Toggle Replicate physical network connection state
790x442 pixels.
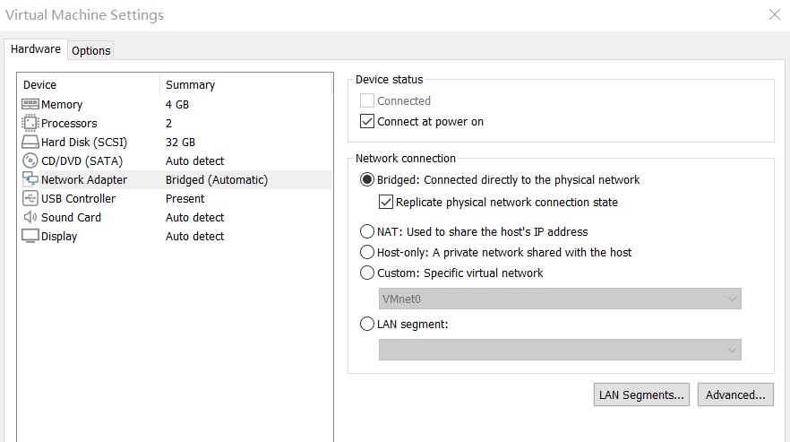pos(386,203)
